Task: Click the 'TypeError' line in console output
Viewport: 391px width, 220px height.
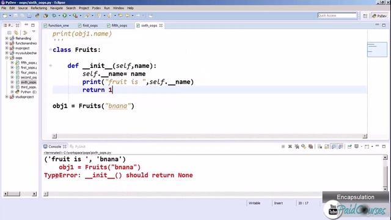Action: (x=119, y=175)
